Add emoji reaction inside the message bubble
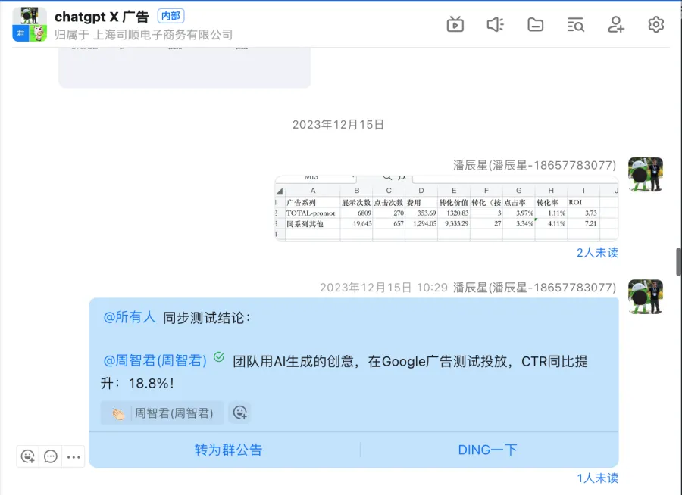Screen dimensions: 682x495 [x=239, y=412]
